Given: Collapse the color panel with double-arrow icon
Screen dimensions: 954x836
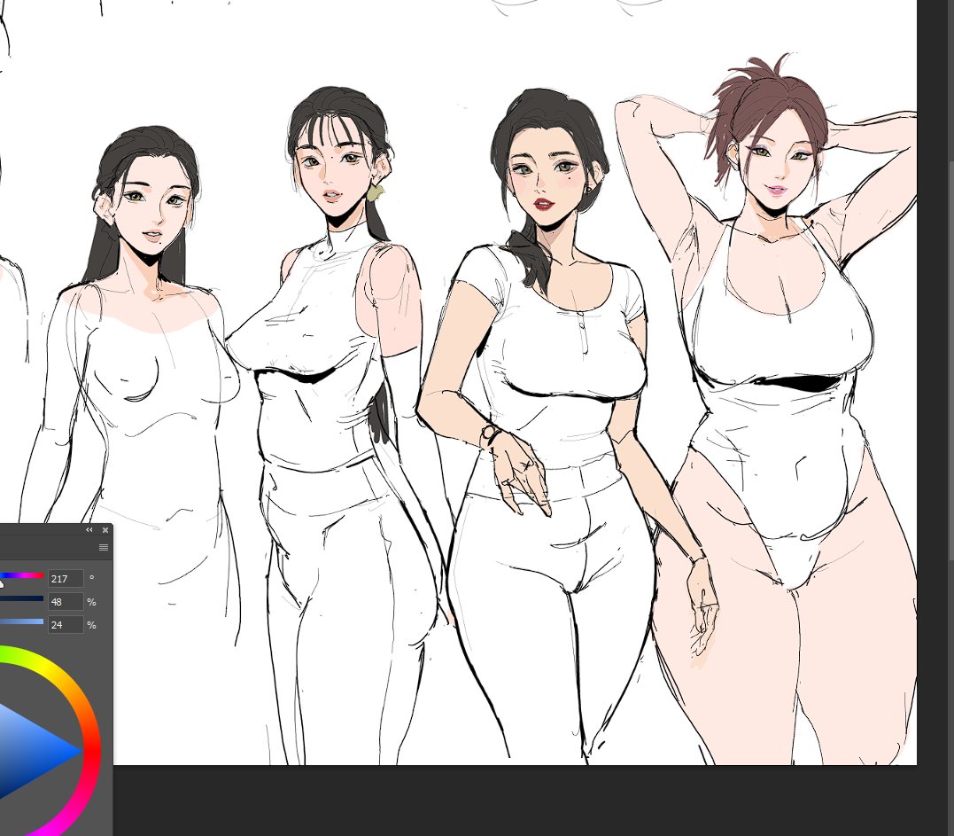Looking at the screenshot, I should coord(89,530).
